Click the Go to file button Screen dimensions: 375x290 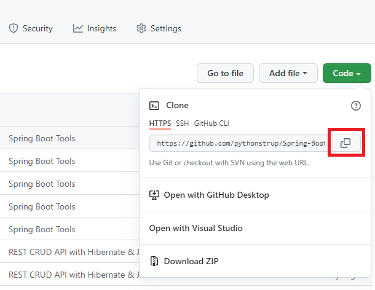pyautogui.click(x=225, y=73)
